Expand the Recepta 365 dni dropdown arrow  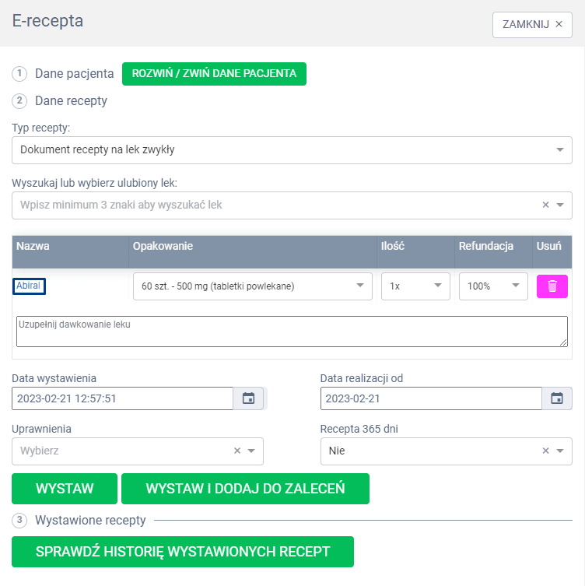tap(560, 451)
